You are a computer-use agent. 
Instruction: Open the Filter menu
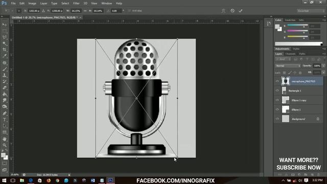pos(76,4)
